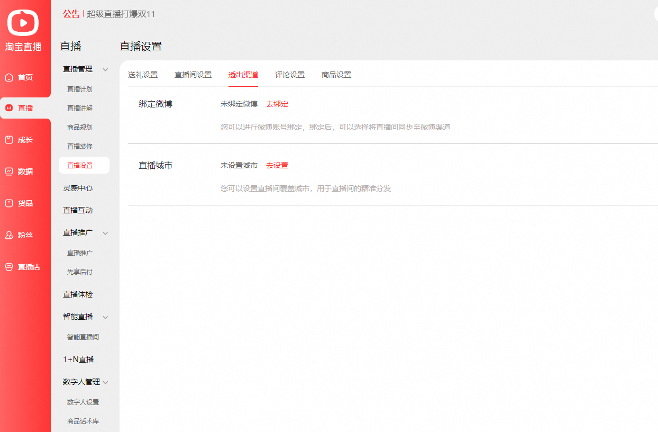Screen dimensions: 658x432
Task: Click the 首页 label in red sidebar
Action: click(25, 77)
